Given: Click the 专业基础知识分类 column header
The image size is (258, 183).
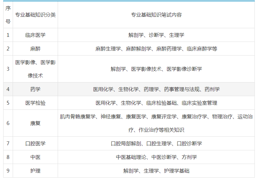Looking at the screenshot, I should 35,15.
